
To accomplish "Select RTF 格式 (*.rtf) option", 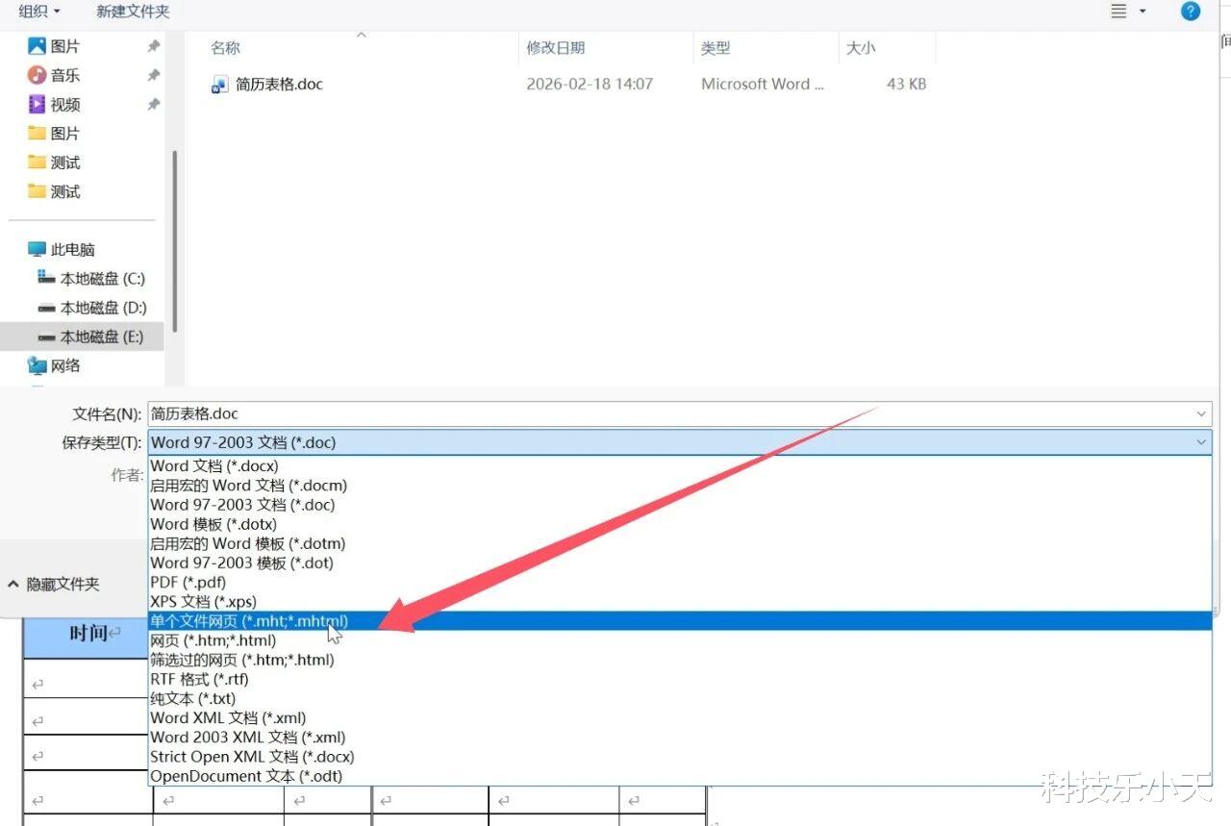I will click(x=680, y=679).
